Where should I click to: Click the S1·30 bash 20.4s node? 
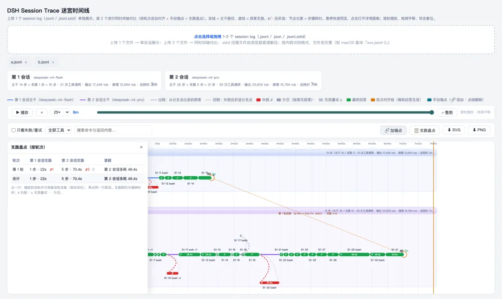pos(377,254)
